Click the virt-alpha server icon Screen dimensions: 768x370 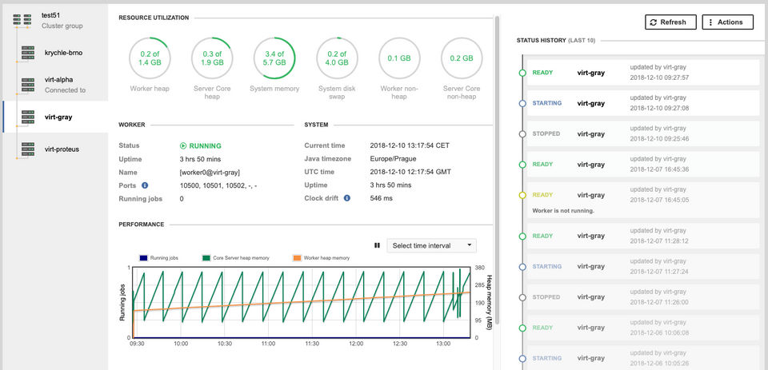28,85
